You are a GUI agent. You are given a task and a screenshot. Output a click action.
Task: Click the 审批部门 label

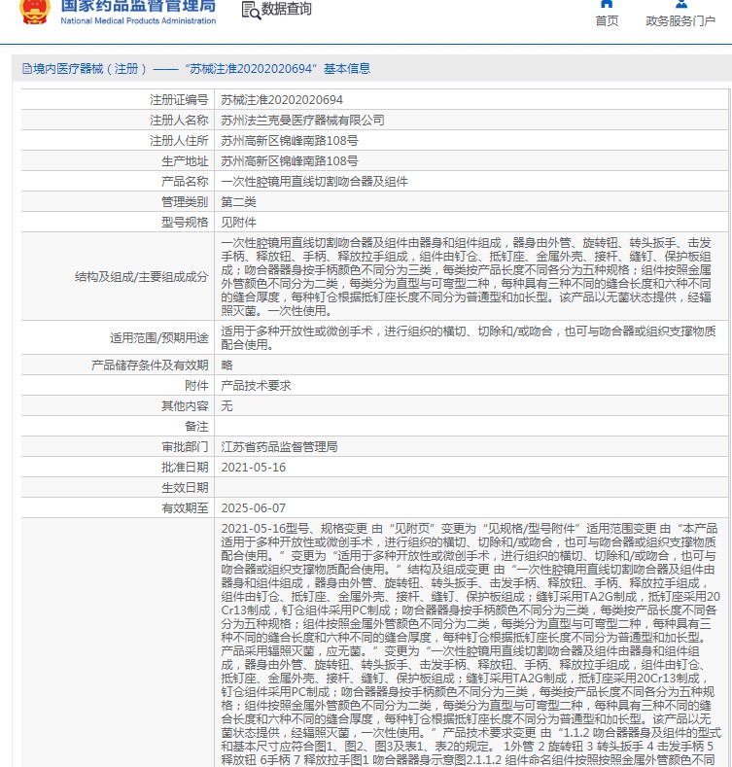click(185, 447)
